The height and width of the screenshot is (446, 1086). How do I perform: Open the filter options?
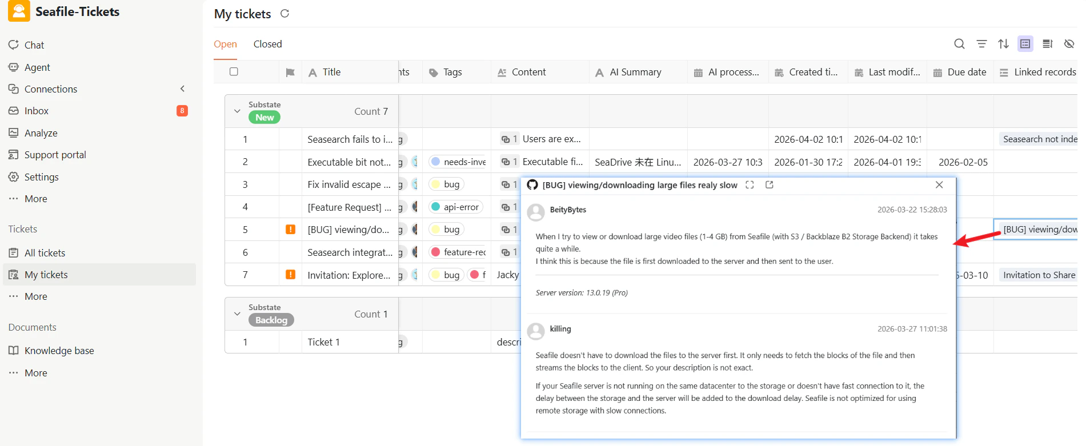[x=981, y=44]
